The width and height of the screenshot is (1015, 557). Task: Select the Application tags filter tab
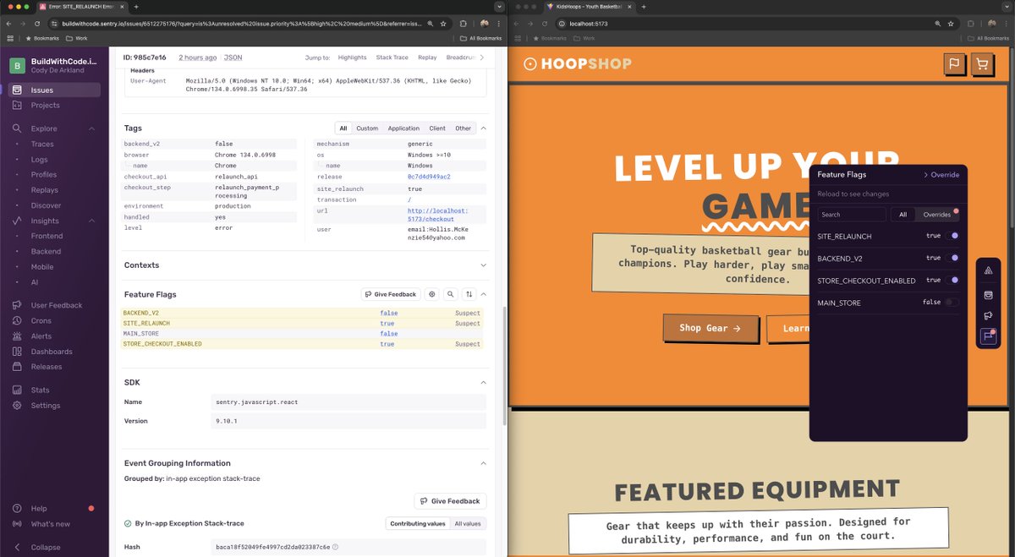[x=403, y=128]
